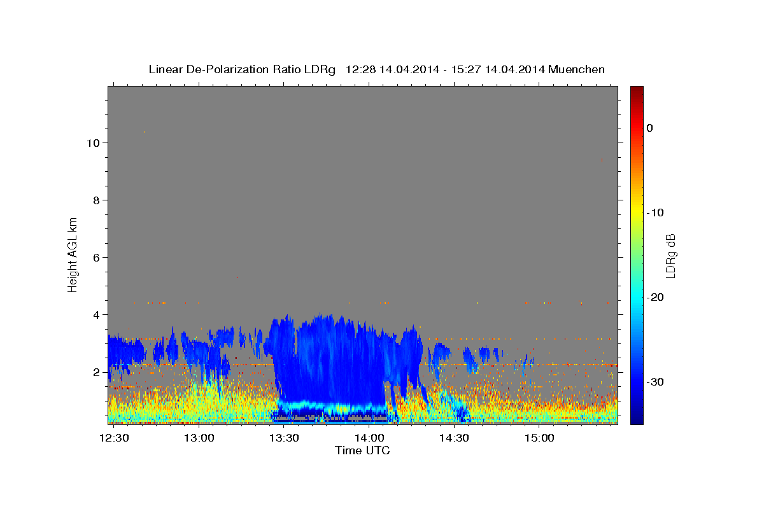Screen dimensions: 764x509
Task: Click the plot title 'Linear De-Polarization Ratio LDRg'
Action: tap(241, 69)
